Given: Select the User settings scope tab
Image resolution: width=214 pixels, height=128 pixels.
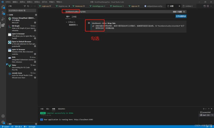Looking at the screenshot, I should [68, 17].
